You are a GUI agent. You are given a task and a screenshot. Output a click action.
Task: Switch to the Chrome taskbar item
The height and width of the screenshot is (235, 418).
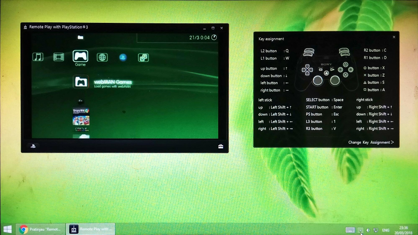pyautogui.click(x=40, y=229)
